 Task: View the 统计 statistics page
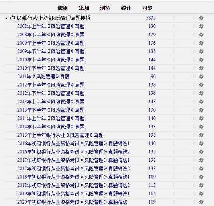tap(126, 8)
